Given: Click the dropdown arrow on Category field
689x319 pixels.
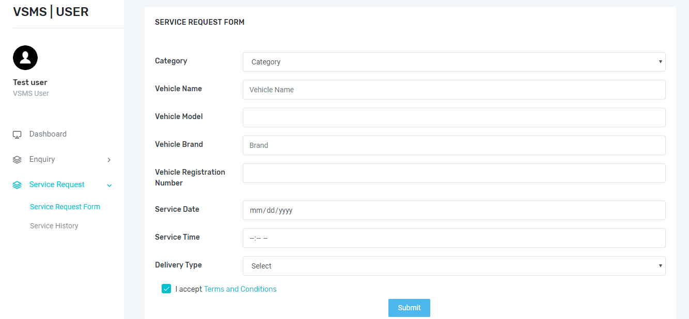Looking at the screenshot, I should pos(660,61).
